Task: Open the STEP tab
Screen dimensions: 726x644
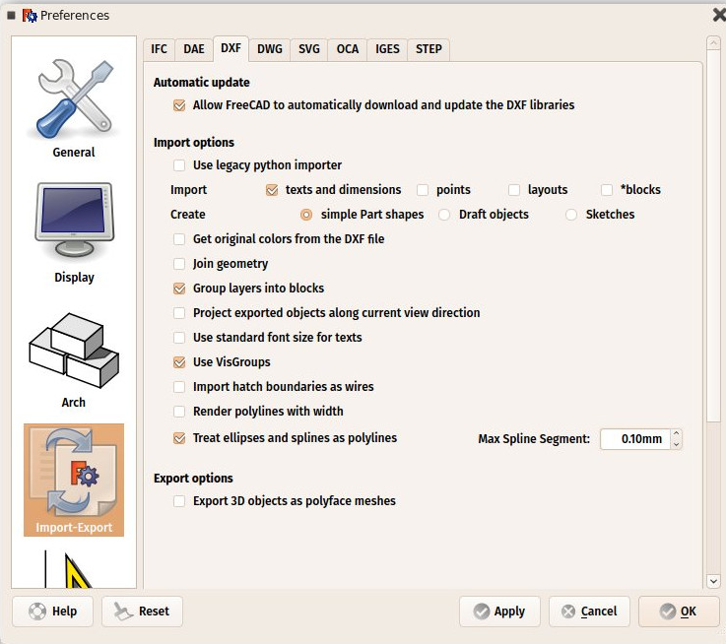Action: point(429,49)
